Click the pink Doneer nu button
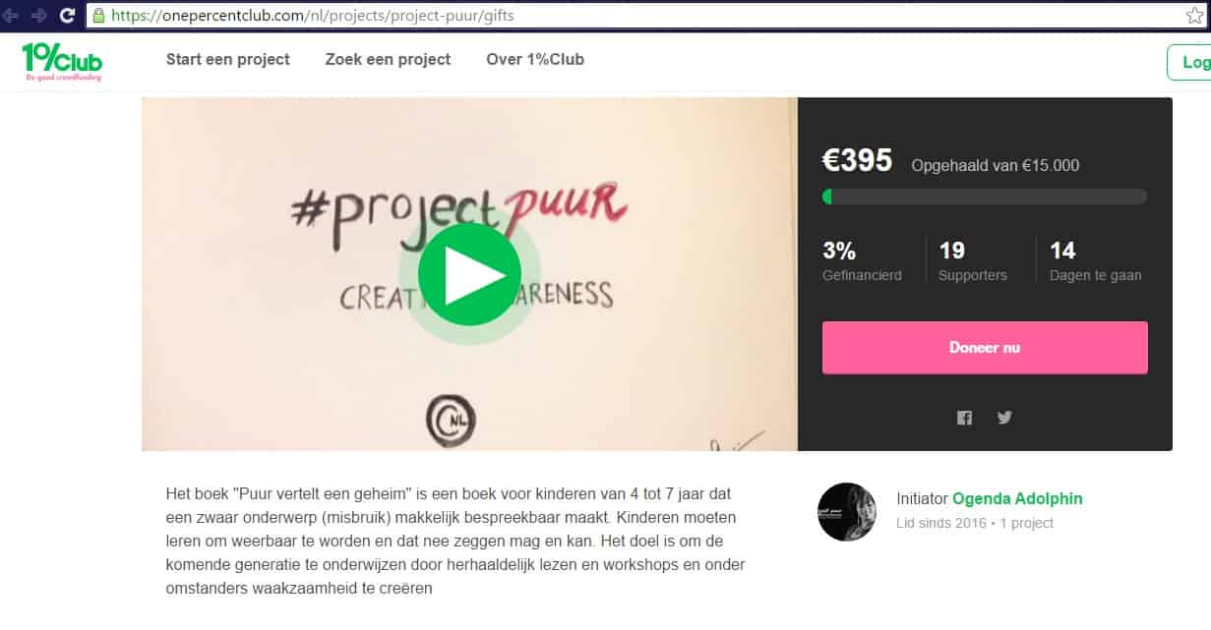Screen dimensions: 1211x630 [x=985, y=348]
